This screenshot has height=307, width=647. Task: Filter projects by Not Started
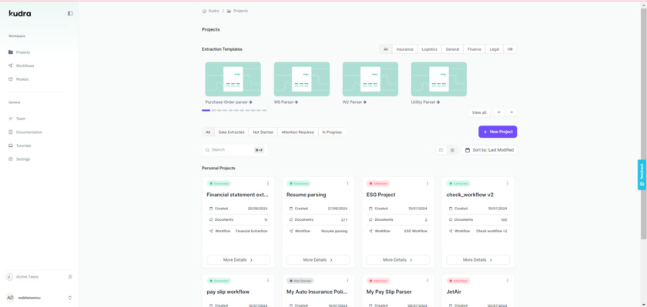pyautogui.click(x=263, y=132)
